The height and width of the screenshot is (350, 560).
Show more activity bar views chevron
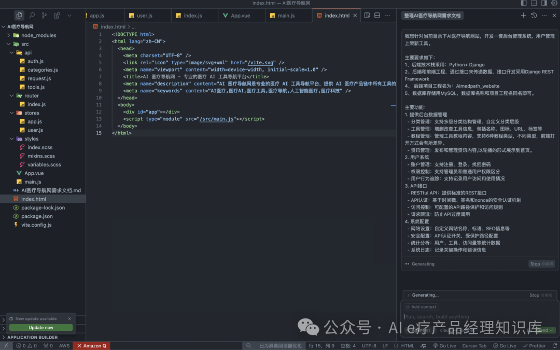69,16
